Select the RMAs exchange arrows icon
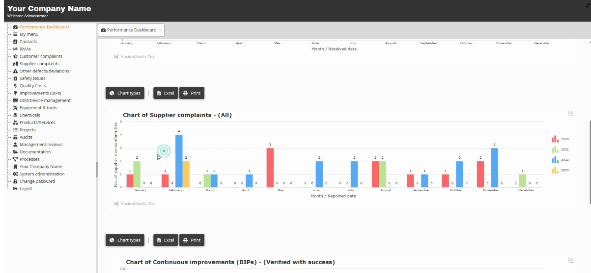The image size is (591, 273). pyautogui.click(x=15, y=49)
